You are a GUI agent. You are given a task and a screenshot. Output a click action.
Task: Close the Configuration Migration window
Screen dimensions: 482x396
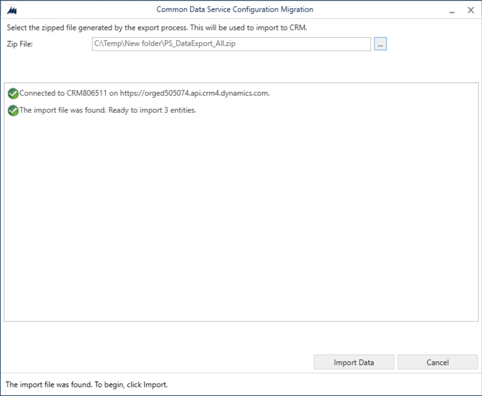[x=471, y=10]
